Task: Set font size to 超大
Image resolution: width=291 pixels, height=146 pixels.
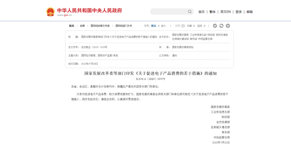Action: pyautogui.click(x=164, y=26)
